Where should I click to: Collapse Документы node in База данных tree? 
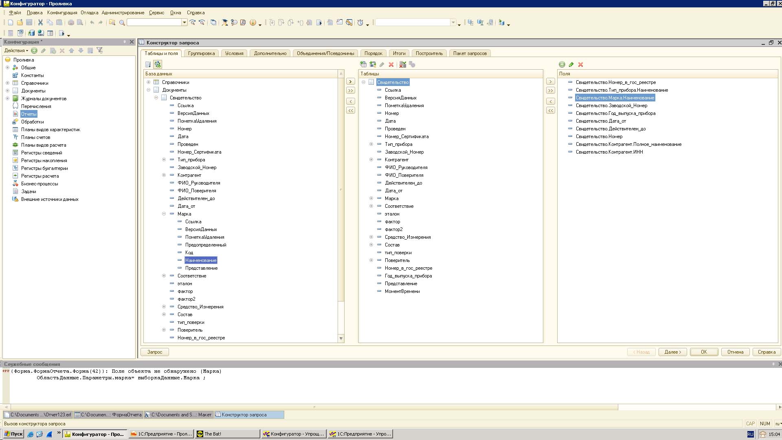pos(149,90)
